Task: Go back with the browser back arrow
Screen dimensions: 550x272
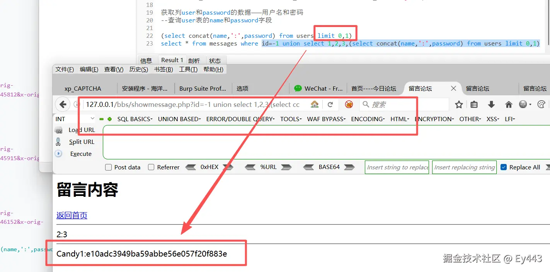Action: (x=63, y=105)
